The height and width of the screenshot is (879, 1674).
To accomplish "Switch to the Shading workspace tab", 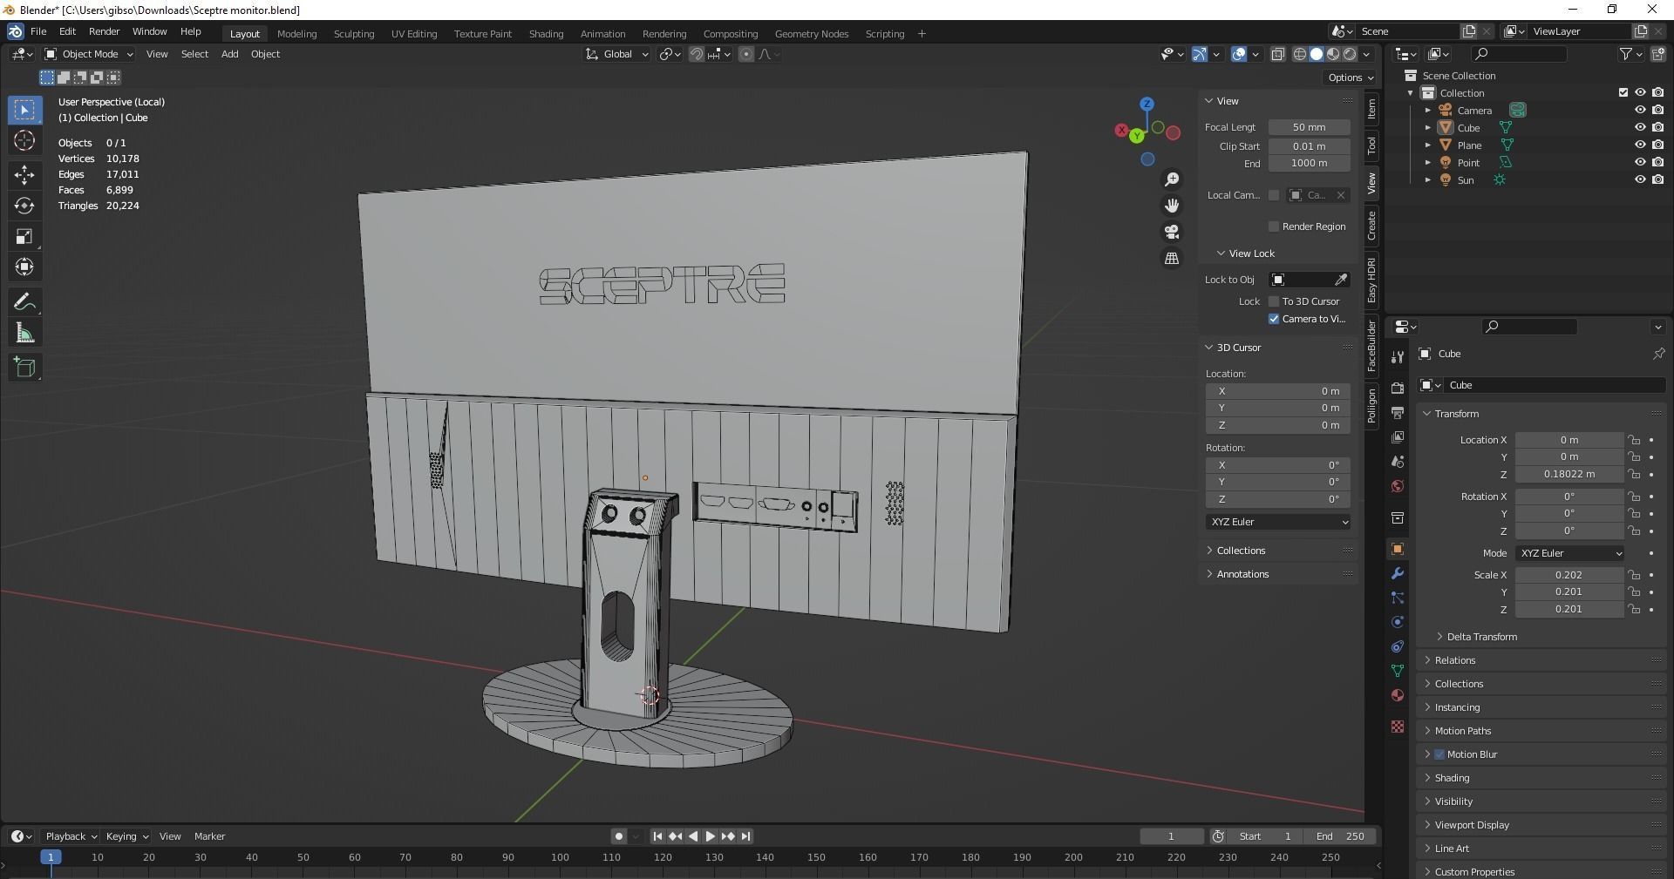I will pyautogui.click(x=546, y=34).
